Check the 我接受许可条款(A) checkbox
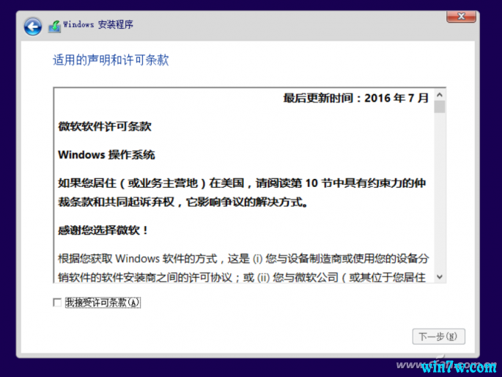The height and width of the screenshot is (377, 502). [57, 302]
